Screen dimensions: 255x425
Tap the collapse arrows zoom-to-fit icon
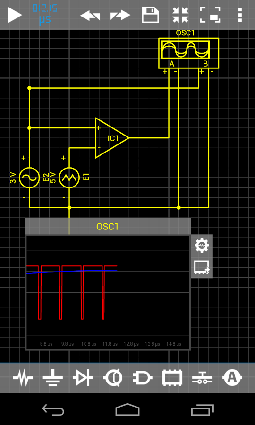[180, 15]
